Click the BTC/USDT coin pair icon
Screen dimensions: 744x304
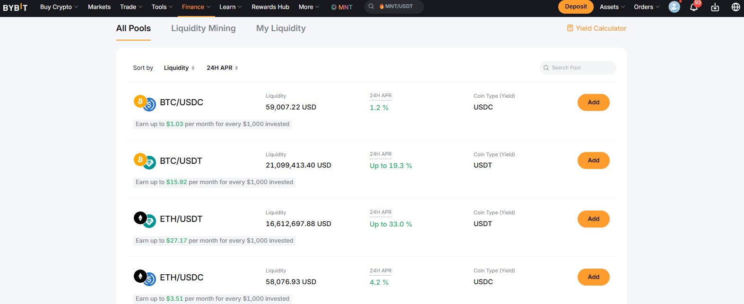(x=145, y=161)
